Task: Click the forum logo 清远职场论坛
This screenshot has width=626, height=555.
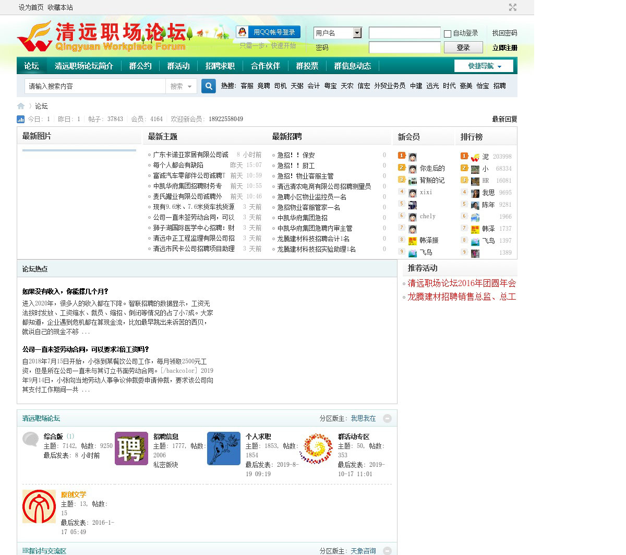Action: click(102, 36)
